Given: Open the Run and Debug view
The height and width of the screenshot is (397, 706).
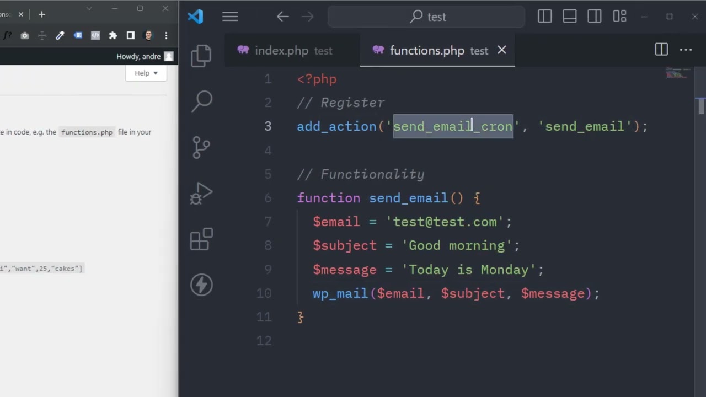Looking at the screenshot, I should click(x=201, y=193).
